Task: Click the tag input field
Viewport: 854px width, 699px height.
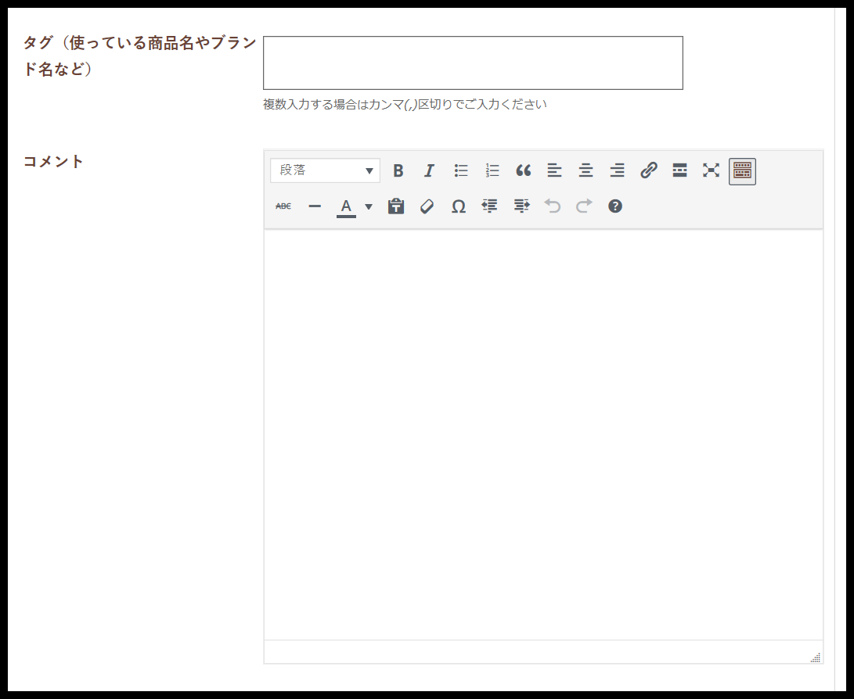Action: pos(473,63)
